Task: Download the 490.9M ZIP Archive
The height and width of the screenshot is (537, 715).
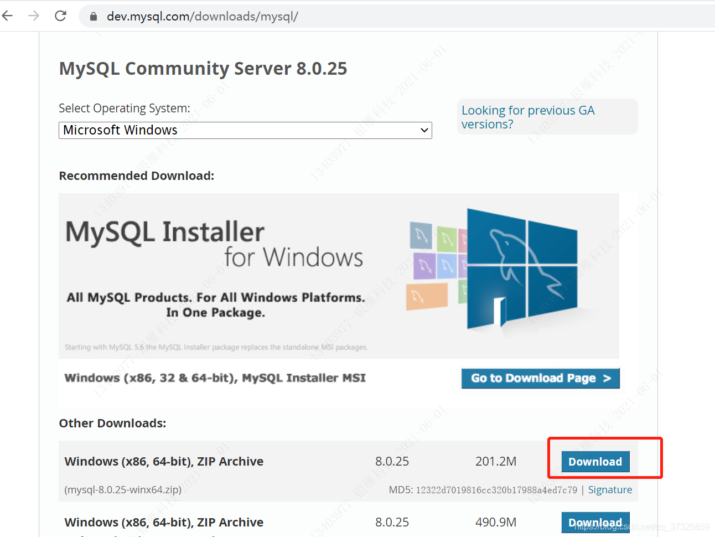Action: pos(595,523)
